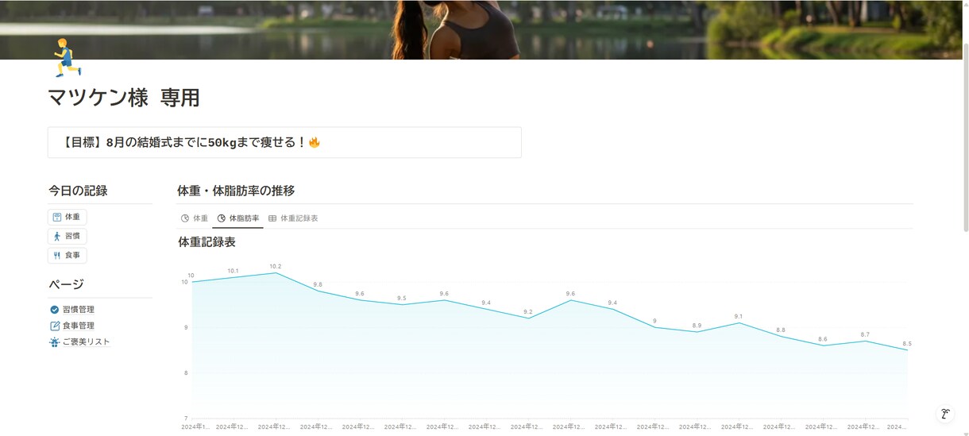Click the round help button at bottom right

point(945,414)
